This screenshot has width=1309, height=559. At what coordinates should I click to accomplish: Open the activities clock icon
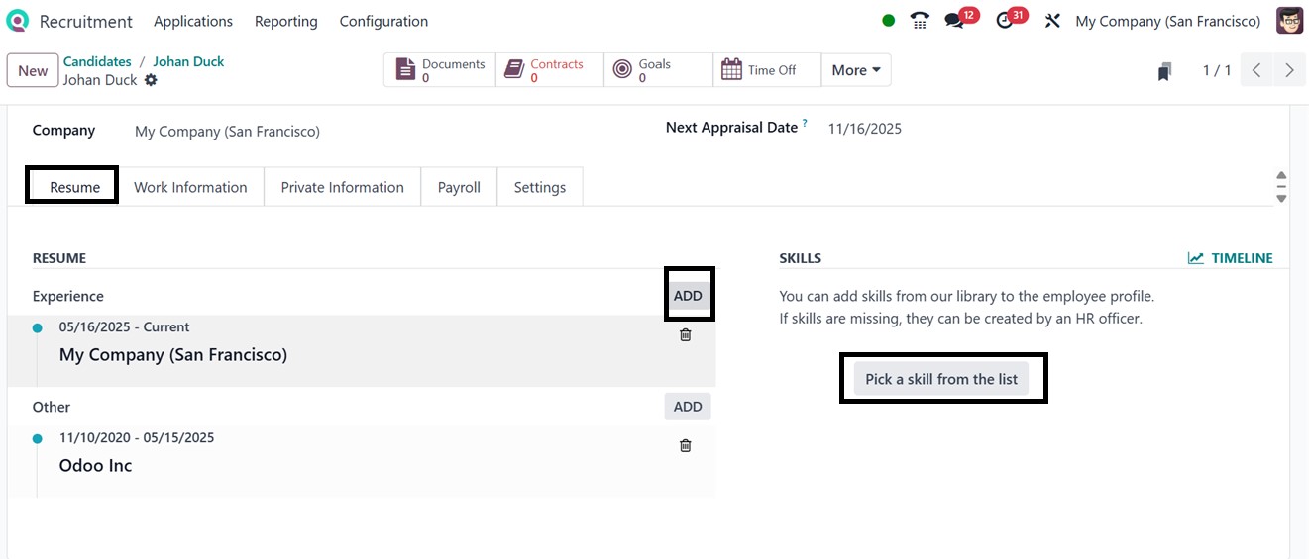coord(1006,21)
